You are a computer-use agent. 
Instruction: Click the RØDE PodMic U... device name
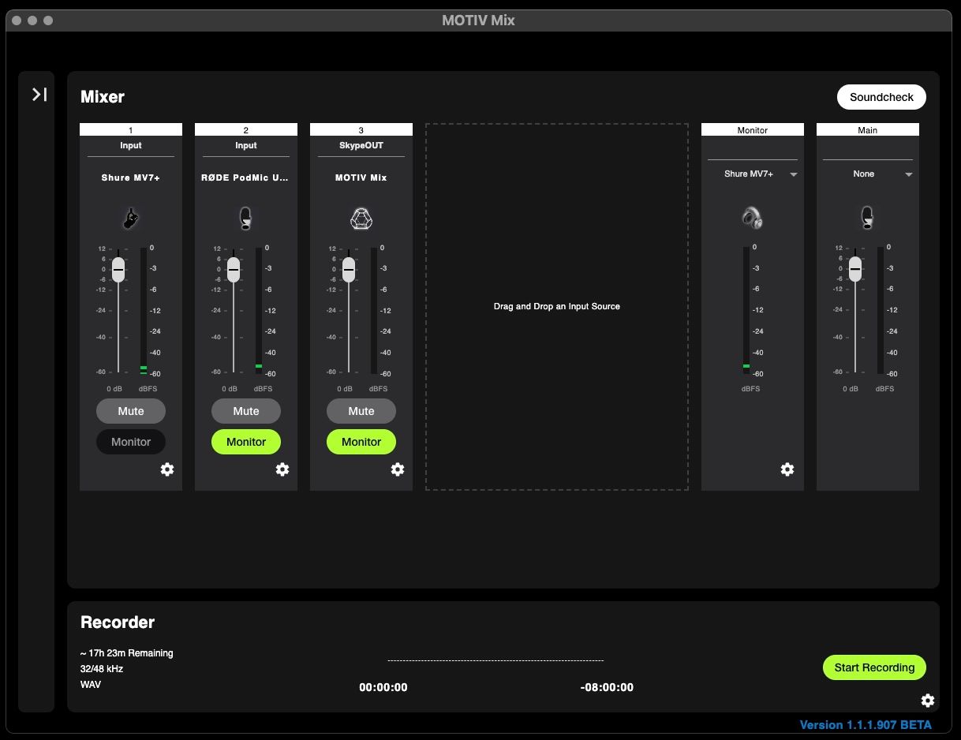(245, 178)
